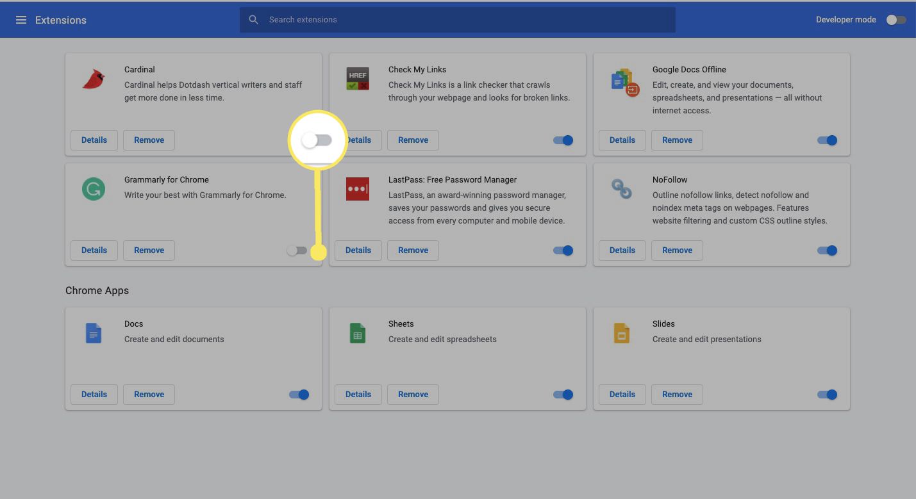Show Details for Grammarly for Chrome
Image resolution: width=916 pixels, height=499 pixels.
(x=94, y=250)
